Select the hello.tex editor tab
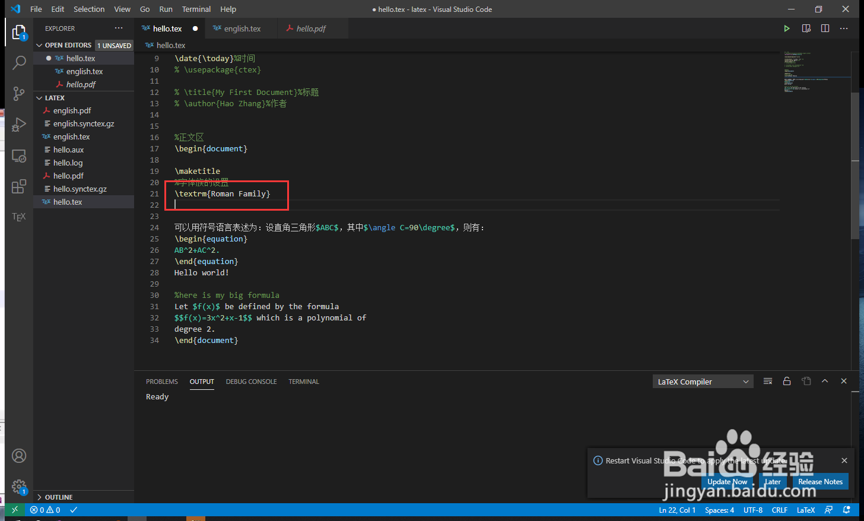 point(169,28)
